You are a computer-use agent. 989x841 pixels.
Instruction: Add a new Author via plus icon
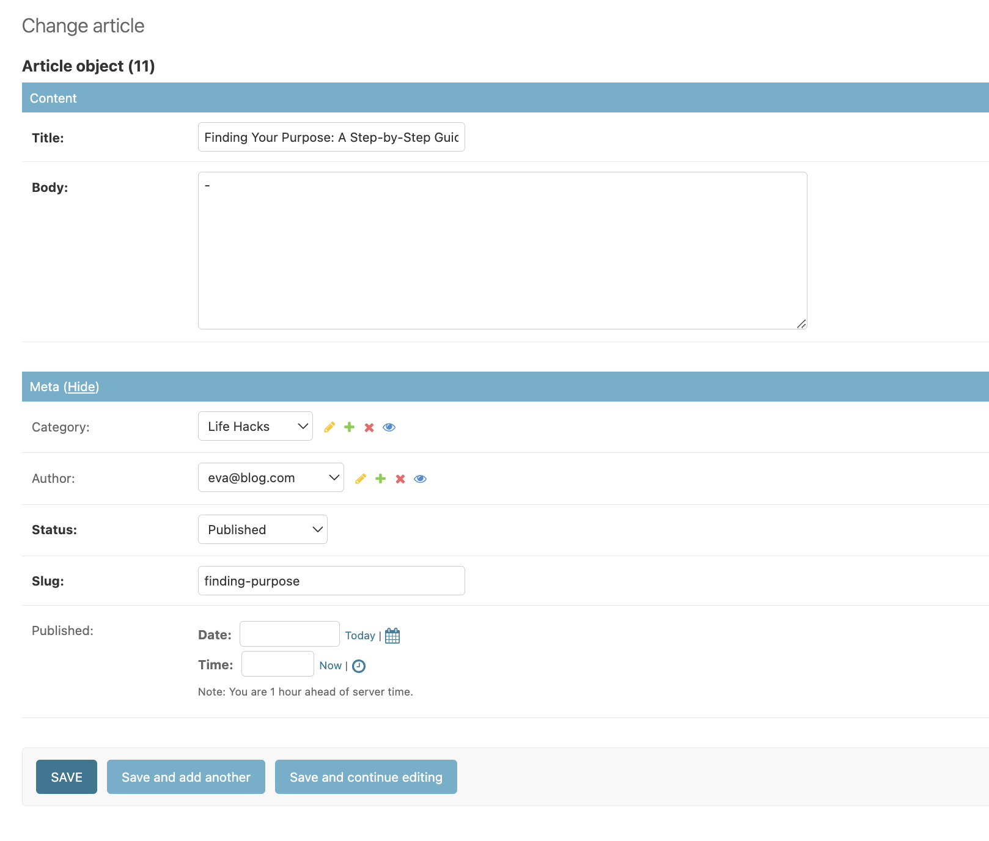click(x=380, y=479)
